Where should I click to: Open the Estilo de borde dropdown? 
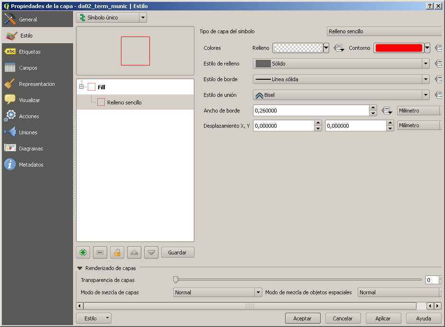pos(341,79)
